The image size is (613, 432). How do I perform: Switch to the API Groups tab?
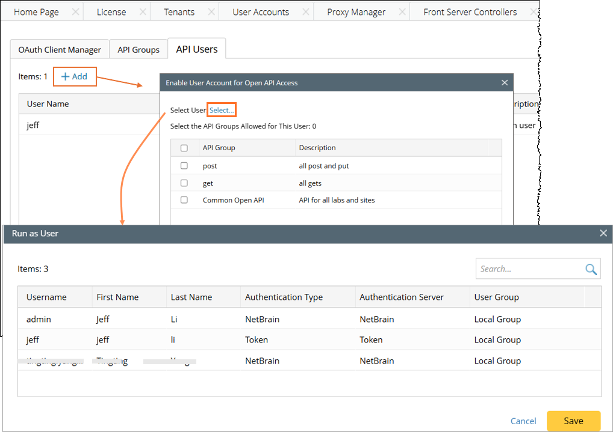pyautogui.click(x=138, y=50)
